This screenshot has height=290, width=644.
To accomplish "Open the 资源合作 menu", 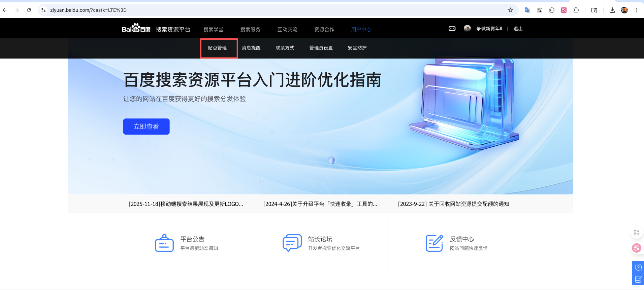I will coord(324,30).
